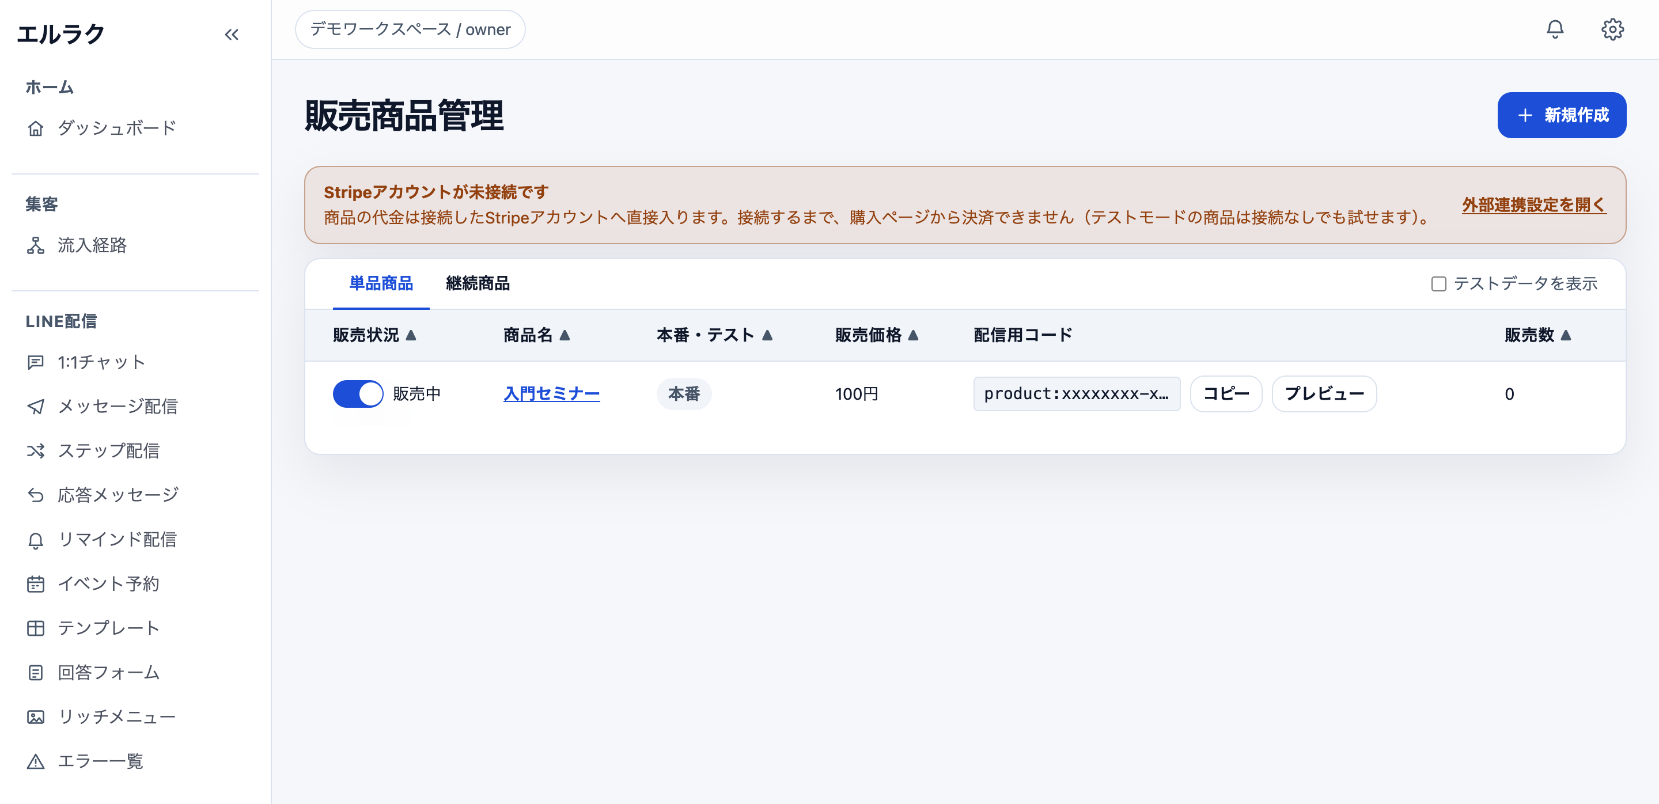Click the コピー button for product code
Image resolution: width=1659 pixels, height=804 pixels.
coord(1226,393)
